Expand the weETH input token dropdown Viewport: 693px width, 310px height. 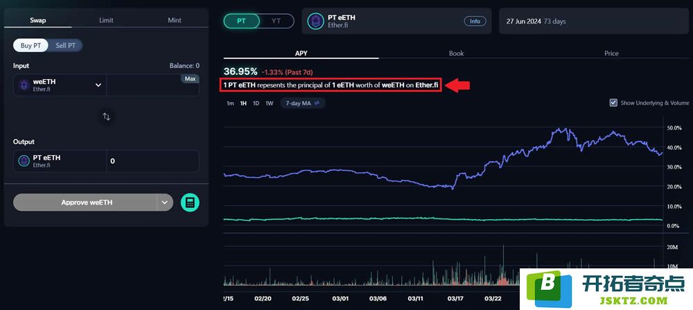tap(98, 85)
